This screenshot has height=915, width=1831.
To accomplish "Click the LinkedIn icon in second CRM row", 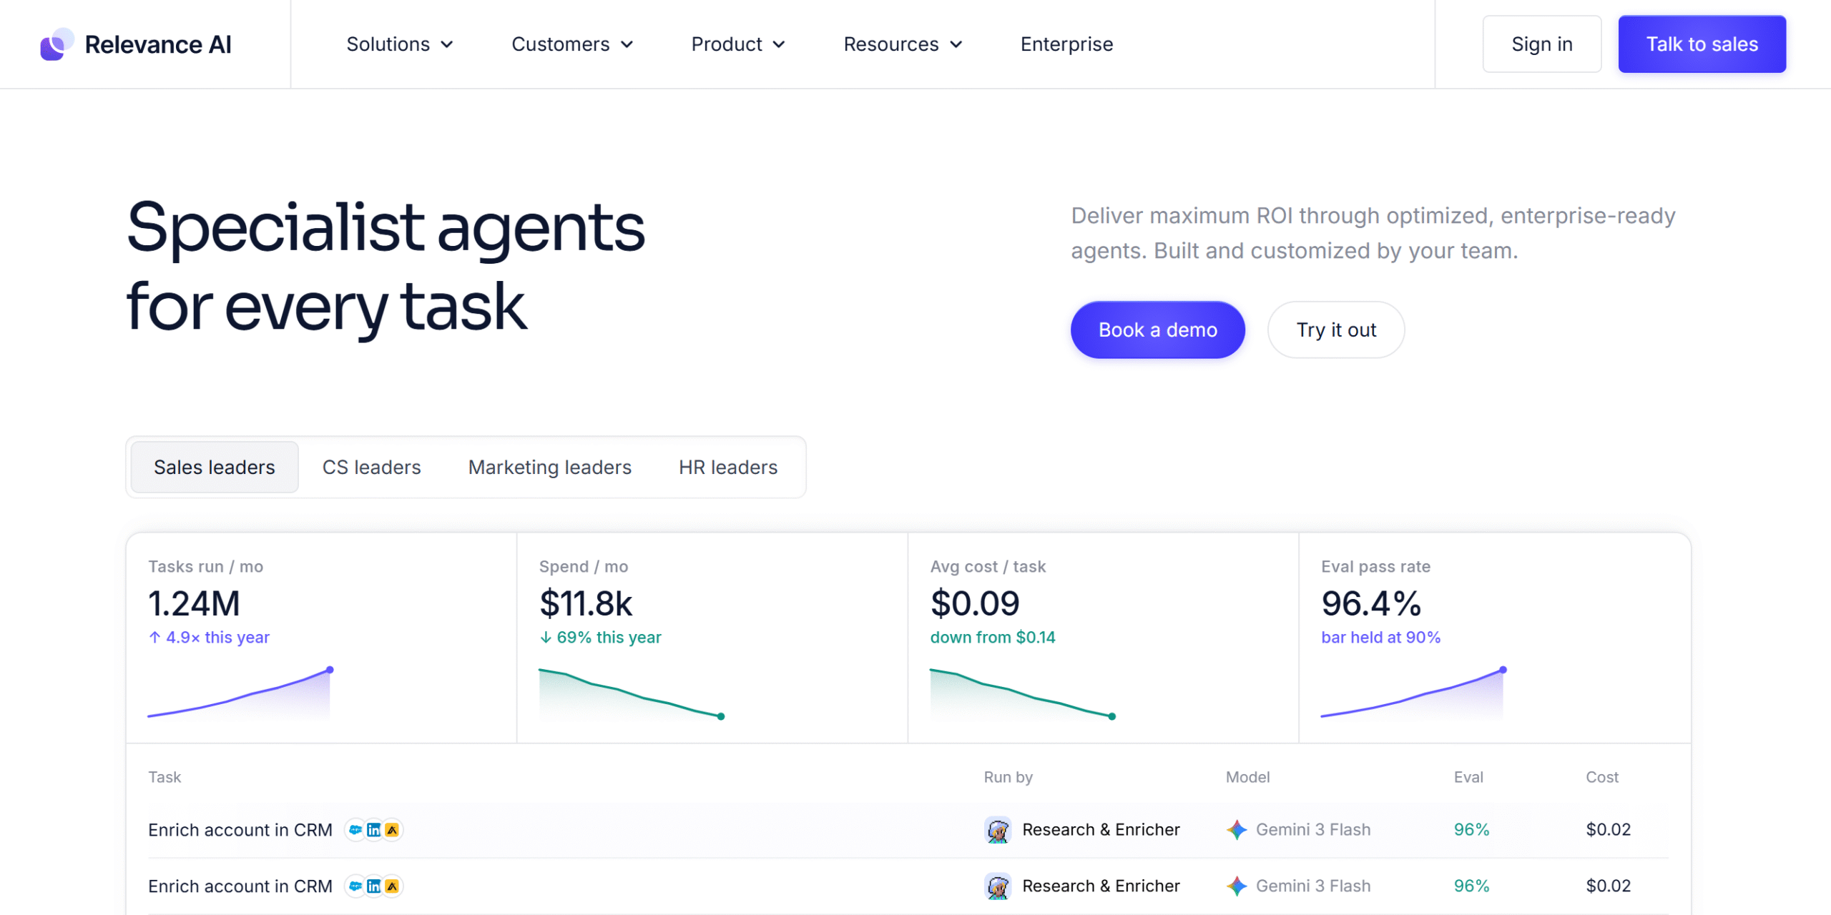I will 373,886.
